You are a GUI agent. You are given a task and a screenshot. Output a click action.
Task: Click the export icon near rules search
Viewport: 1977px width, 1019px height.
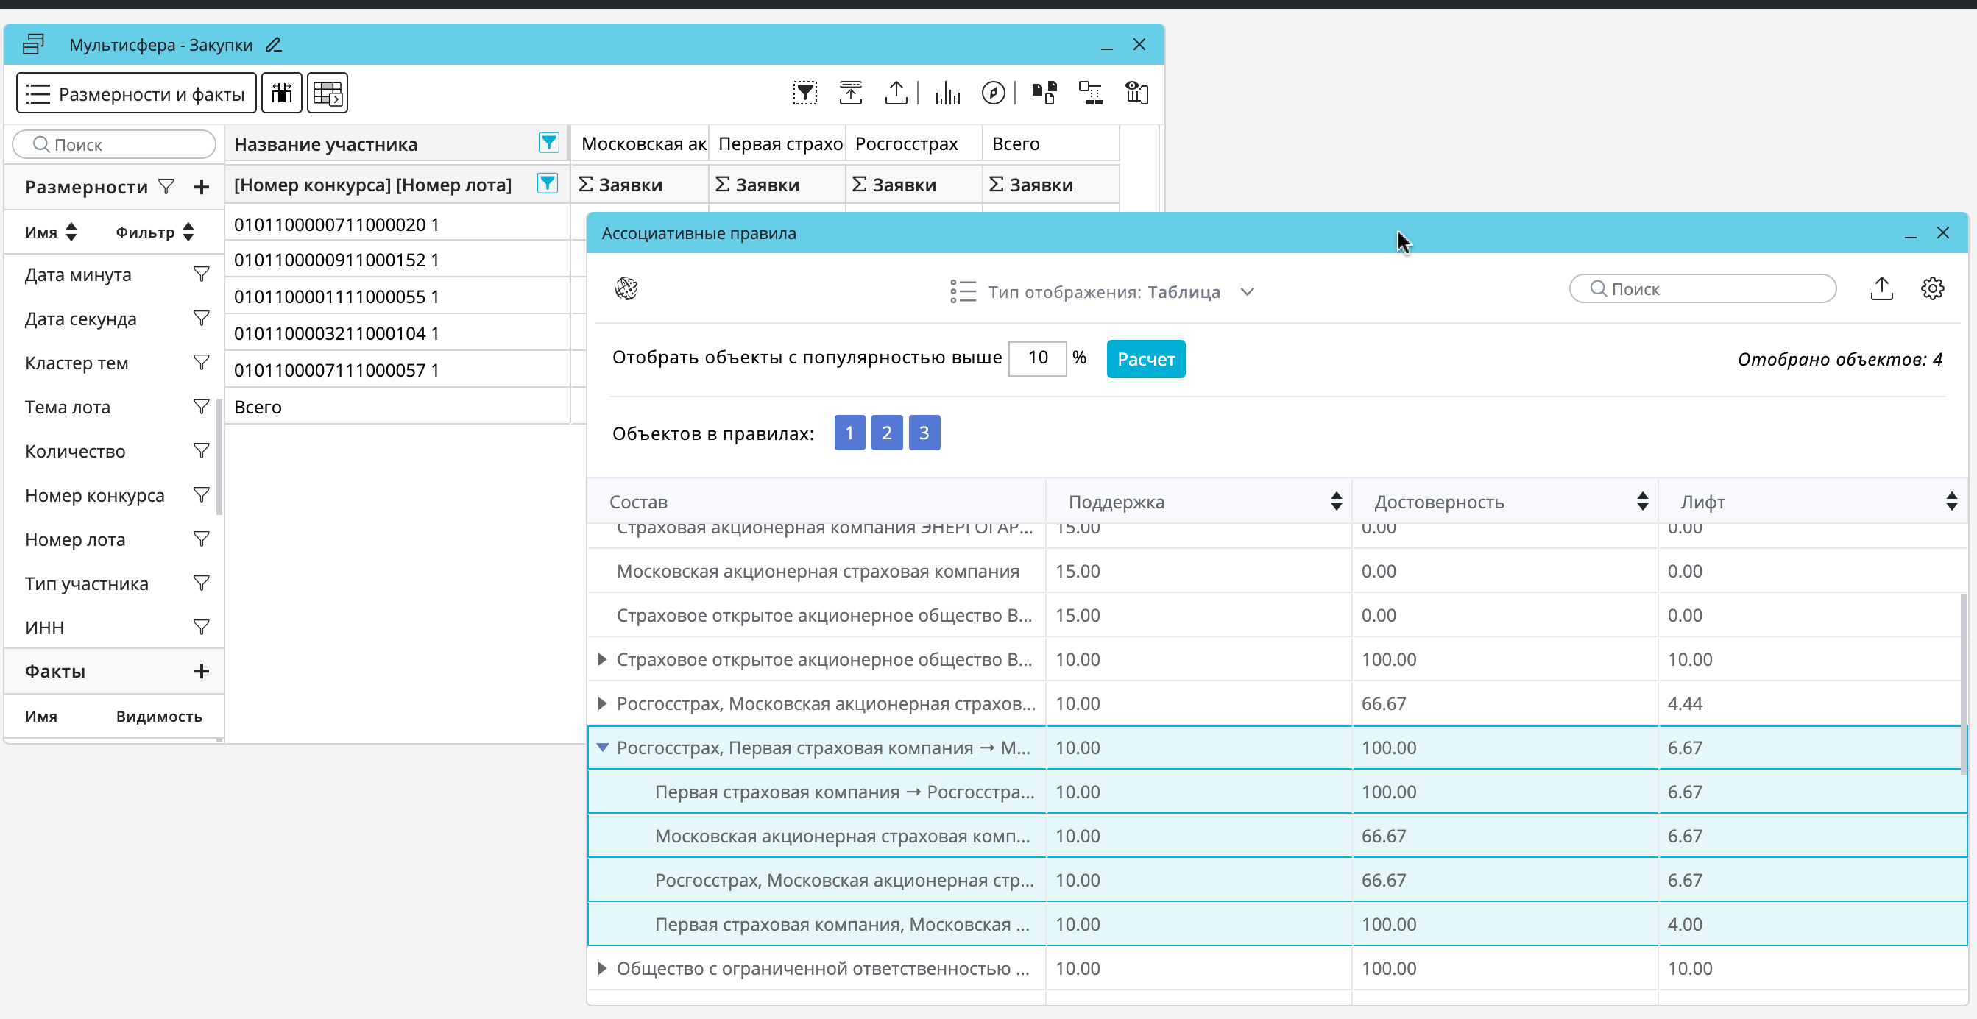[x=1881, y=288]
